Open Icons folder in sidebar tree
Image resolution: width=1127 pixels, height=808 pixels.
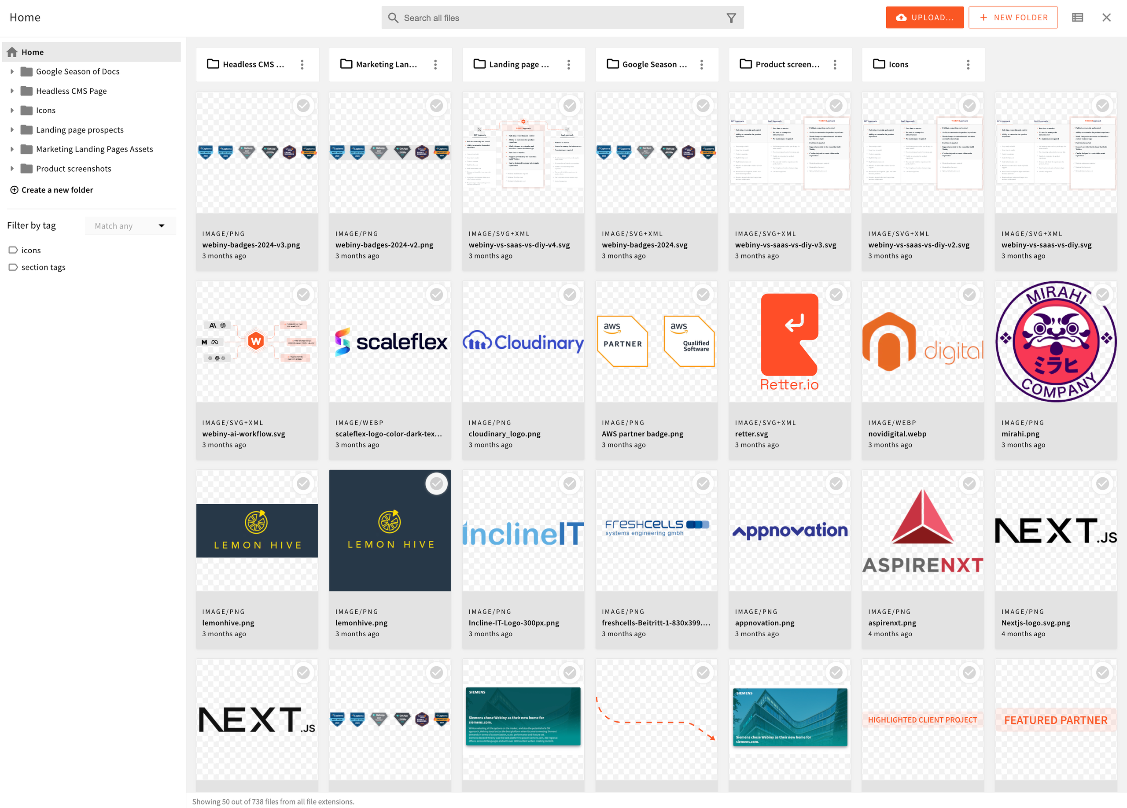46,111
